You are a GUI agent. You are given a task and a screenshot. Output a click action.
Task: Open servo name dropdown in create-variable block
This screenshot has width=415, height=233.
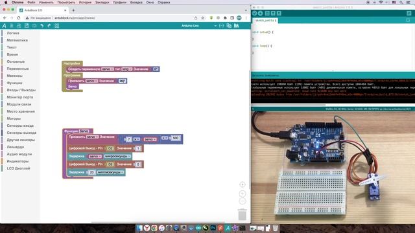pyautogui.click(x=108, y=69)
